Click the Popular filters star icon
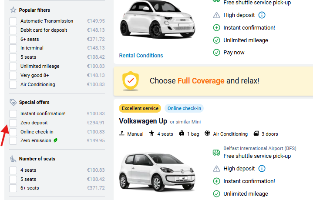This screenshot has width=313, height=200. tap(13, 10)
